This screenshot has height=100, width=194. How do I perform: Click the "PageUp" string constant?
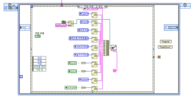166,41
